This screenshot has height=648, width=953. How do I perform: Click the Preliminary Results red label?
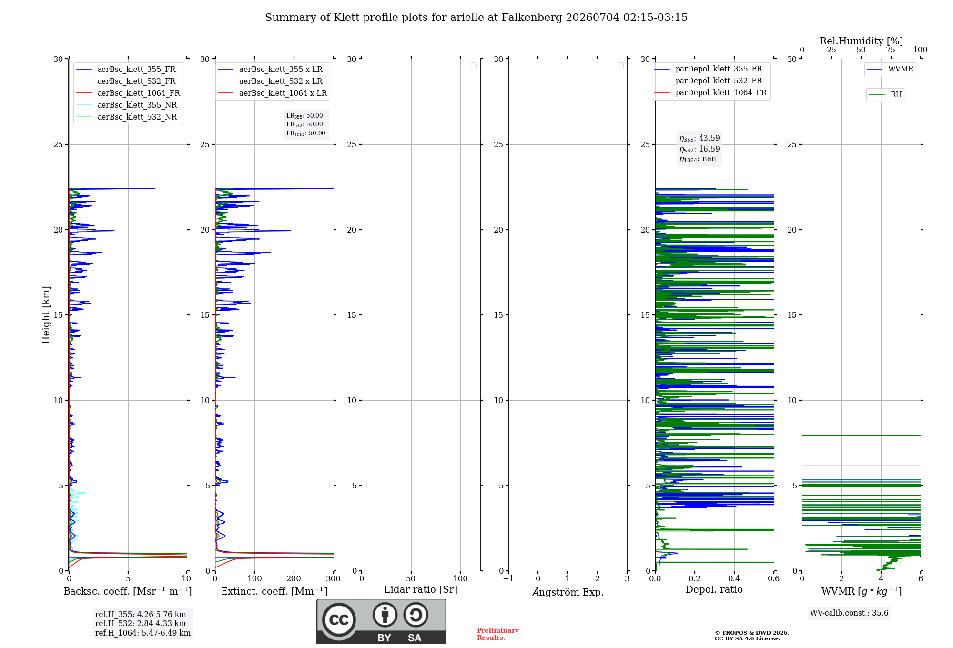497,634
